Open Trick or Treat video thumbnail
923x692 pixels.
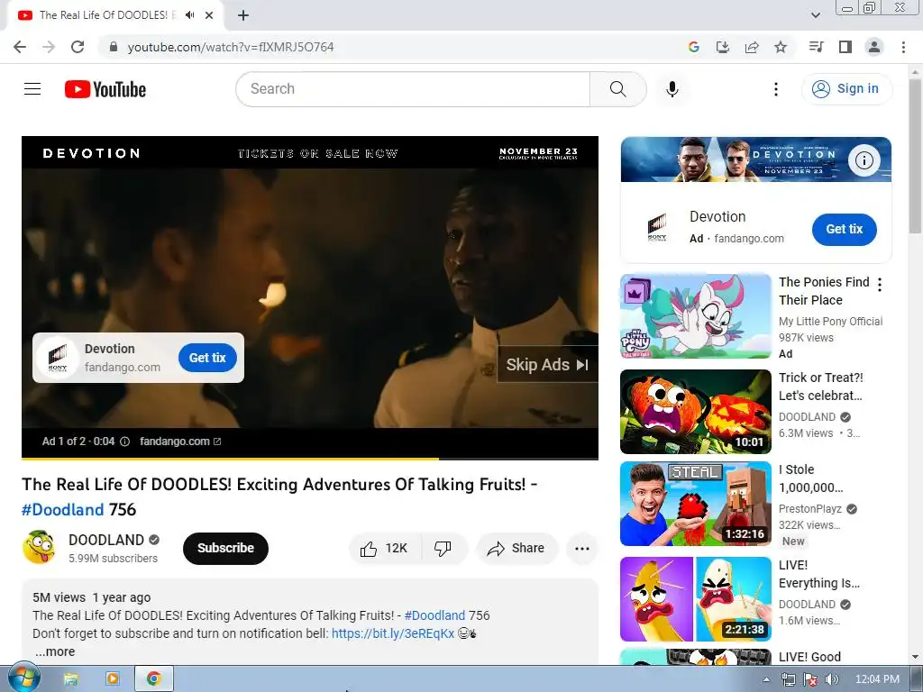click(696, 412)
